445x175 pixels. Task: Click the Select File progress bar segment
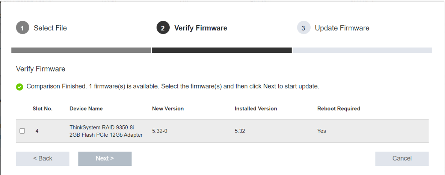click(81, 50)
